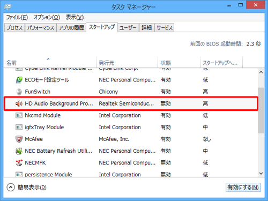268x201 pixels.
Task: Switch to the サービス tab
Action: pos(165,28)
